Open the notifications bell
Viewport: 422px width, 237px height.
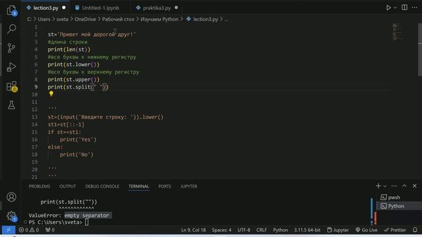pyautogui.click(x=415, y=230)
